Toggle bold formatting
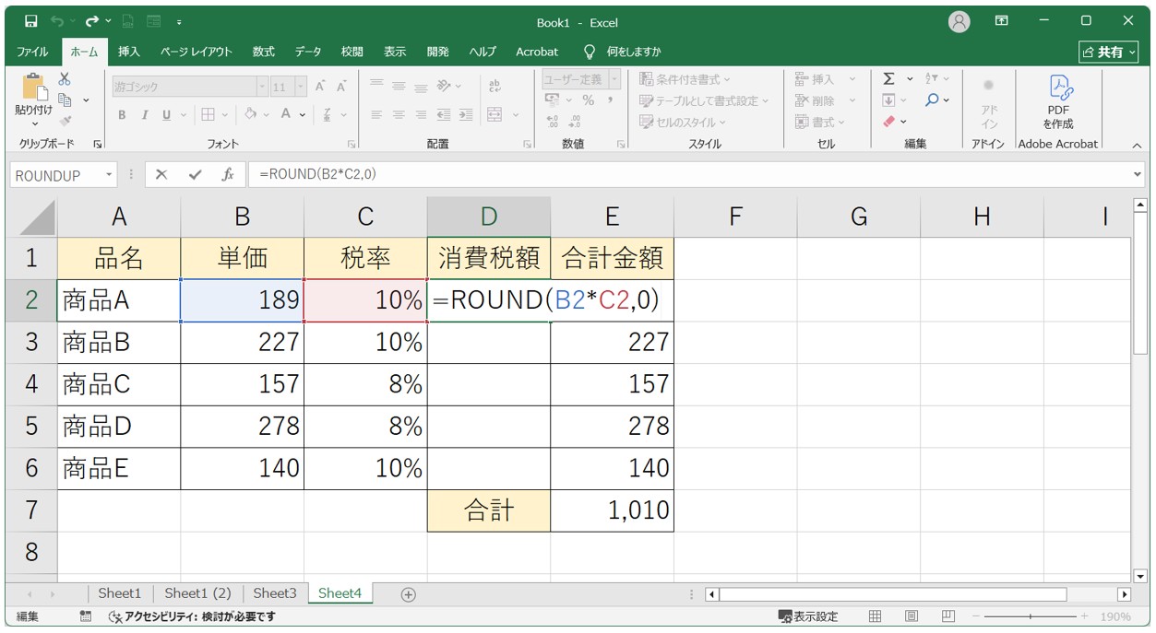Viewport: 1156px width, 633px height. click(x=121, y=115)
